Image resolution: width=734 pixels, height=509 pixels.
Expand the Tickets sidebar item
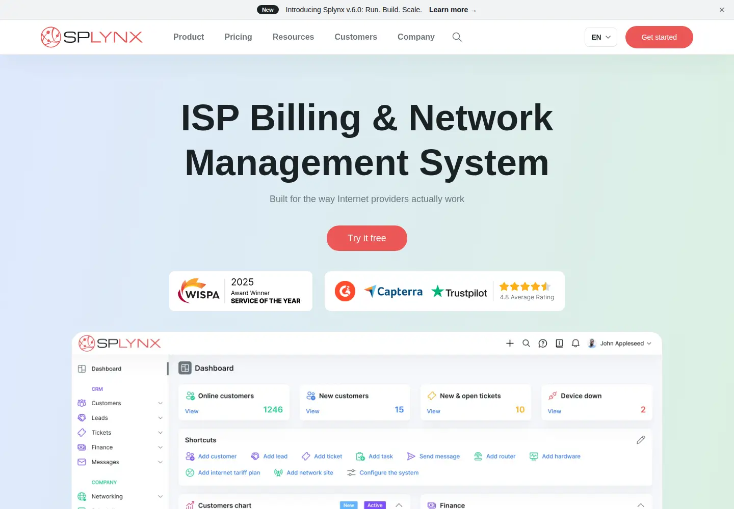pos(120,433)
